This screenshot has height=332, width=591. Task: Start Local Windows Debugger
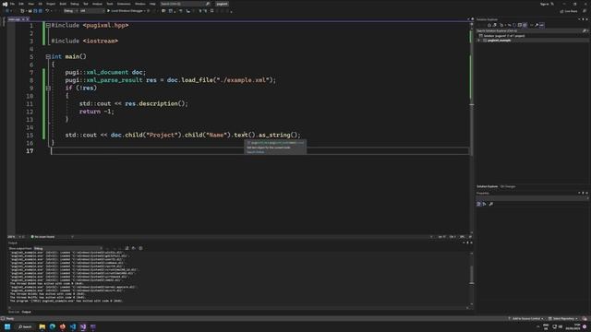(126, 11)
